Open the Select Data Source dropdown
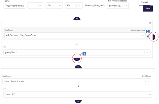The image size is (159, 104). point(77,81)
